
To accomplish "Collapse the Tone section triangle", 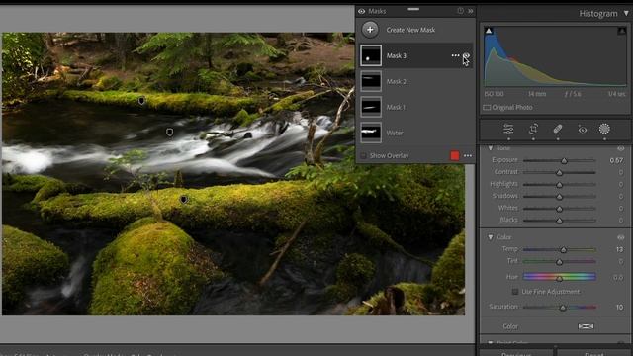I will coord(491,148).
